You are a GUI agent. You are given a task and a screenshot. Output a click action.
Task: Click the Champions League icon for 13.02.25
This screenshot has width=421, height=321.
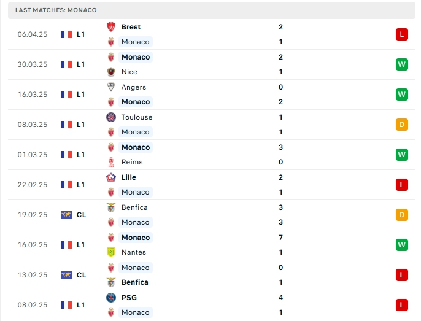66,275
